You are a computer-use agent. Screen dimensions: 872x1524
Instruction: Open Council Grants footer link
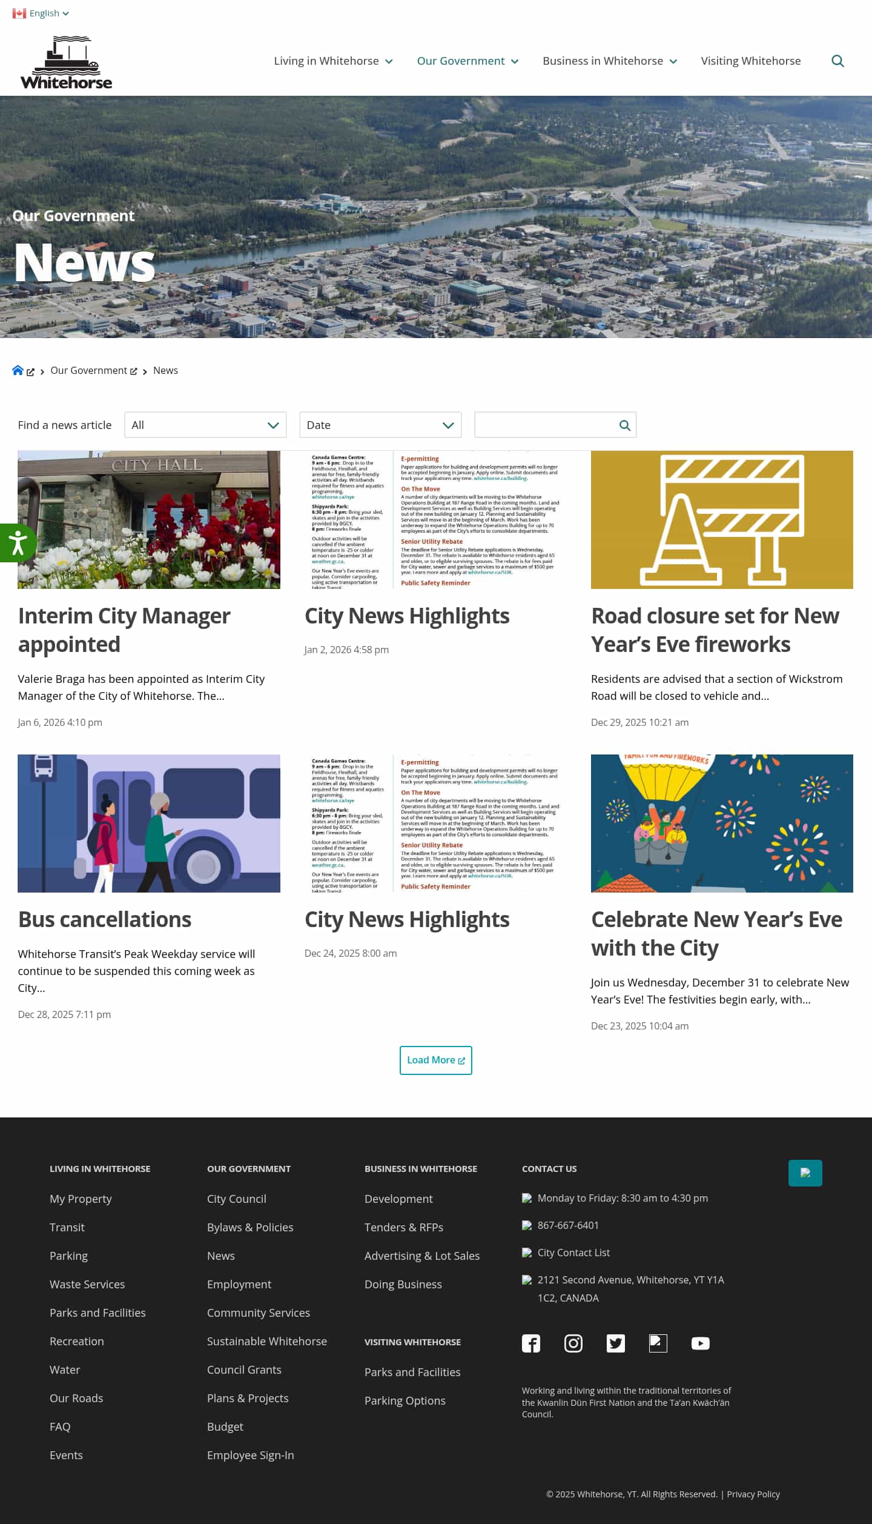click(x=244, y=1370)
